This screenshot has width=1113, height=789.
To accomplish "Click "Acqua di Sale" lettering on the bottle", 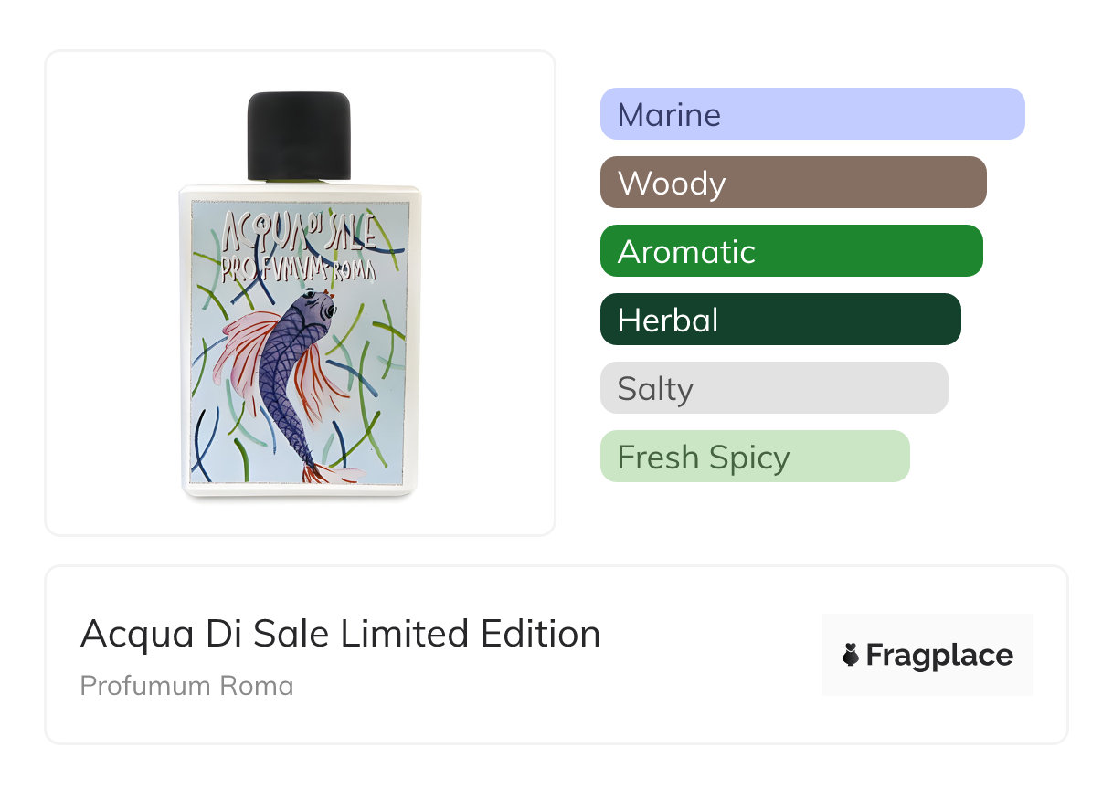I will 299,235.
